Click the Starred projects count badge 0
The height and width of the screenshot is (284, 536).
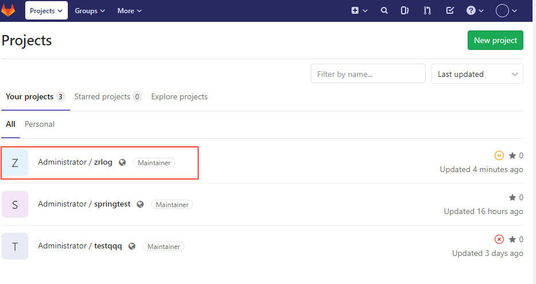[137, 96]
